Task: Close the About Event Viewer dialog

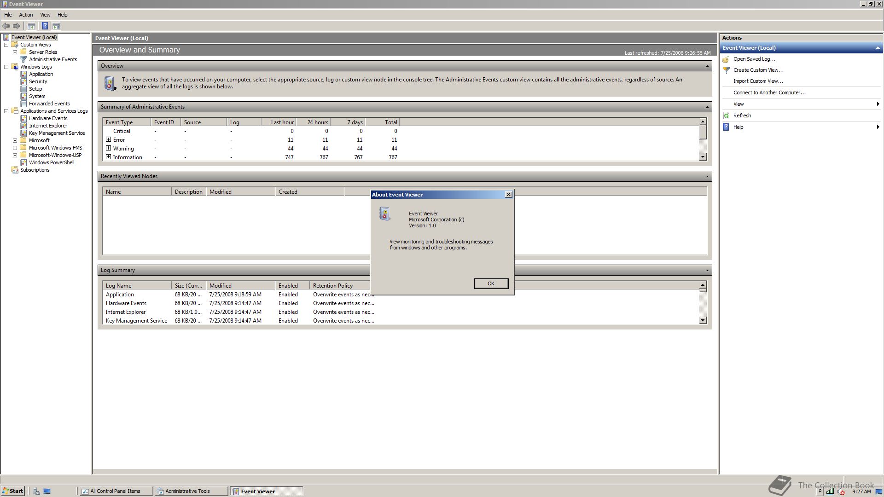Action: 509,195
